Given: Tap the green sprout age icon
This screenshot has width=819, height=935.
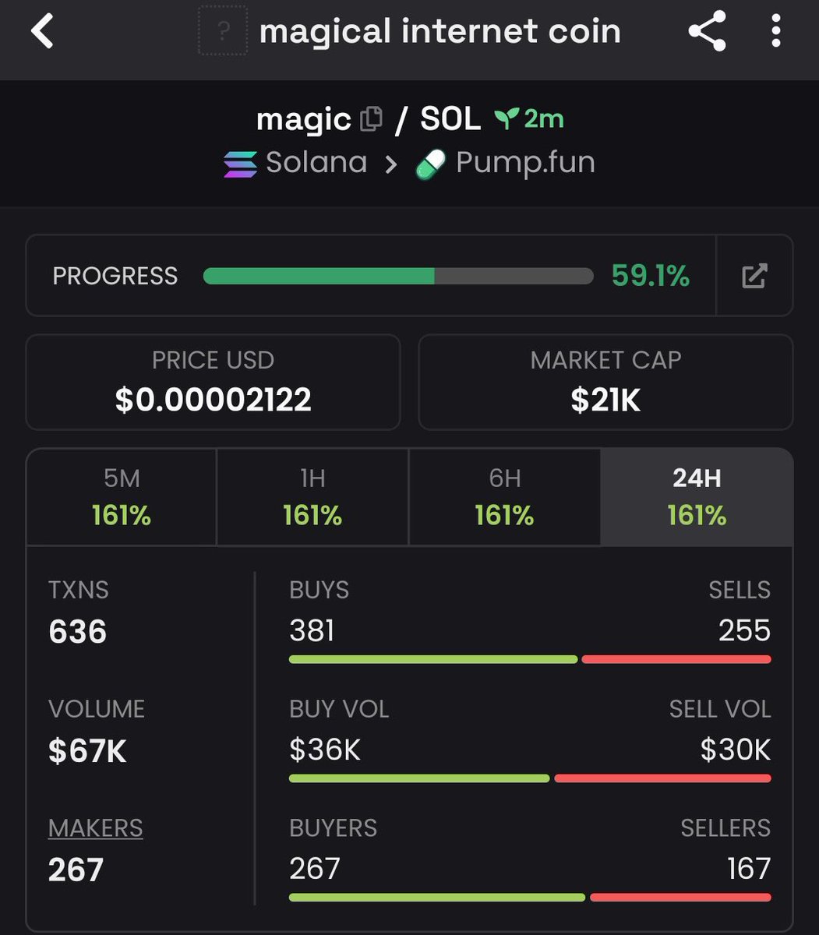Looking at the screenshot, I should pyautogui.click(x=507, y=118).
